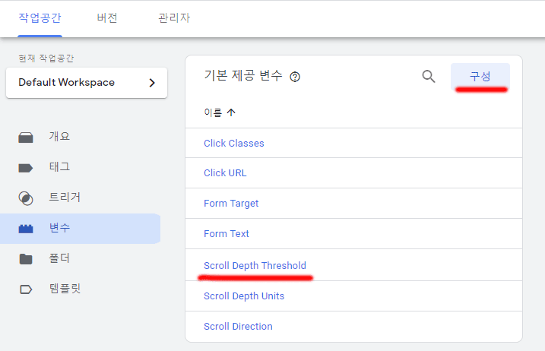Click the 구성 configure button
This screenshot has width=545, height=351.
point(480,77)
